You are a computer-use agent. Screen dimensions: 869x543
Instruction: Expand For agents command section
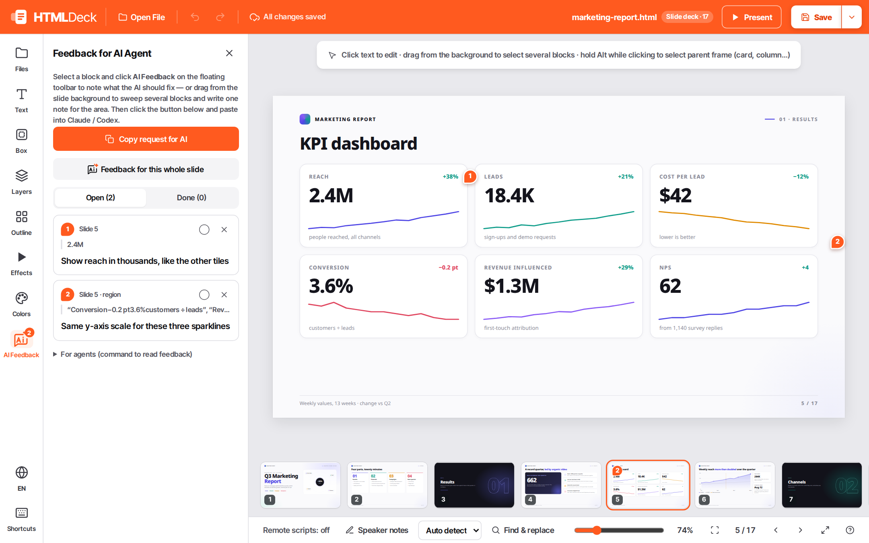[123, 354]
